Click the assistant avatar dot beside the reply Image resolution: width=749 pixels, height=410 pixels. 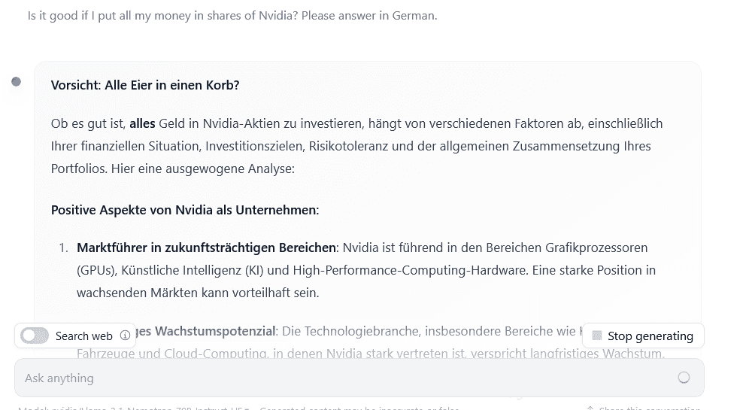(x=17, y=82)
